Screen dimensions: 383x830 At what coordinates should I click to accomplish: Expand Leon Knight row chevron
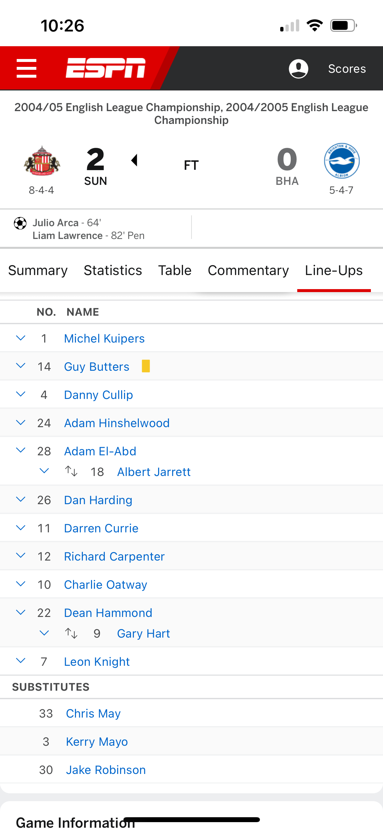pos(21,661)
